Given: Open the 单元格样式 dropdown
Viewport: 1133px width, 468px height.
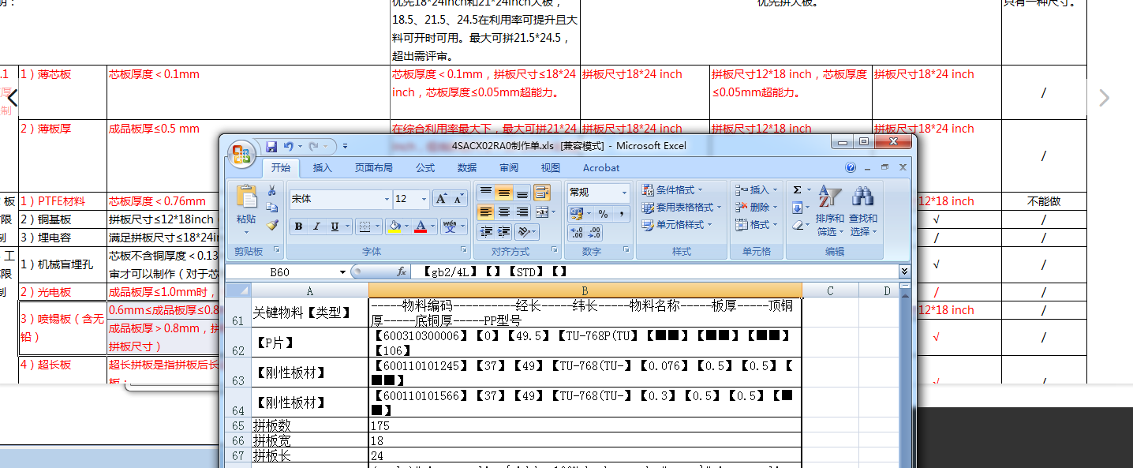Looking at the screenshot, I should pos(678,225).
